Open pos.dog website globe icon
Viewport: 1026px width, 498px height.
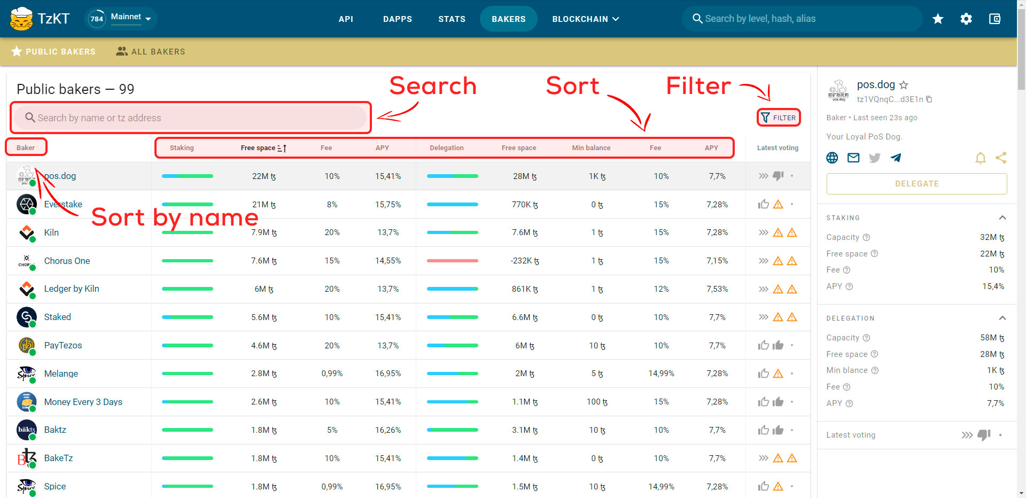832,158
